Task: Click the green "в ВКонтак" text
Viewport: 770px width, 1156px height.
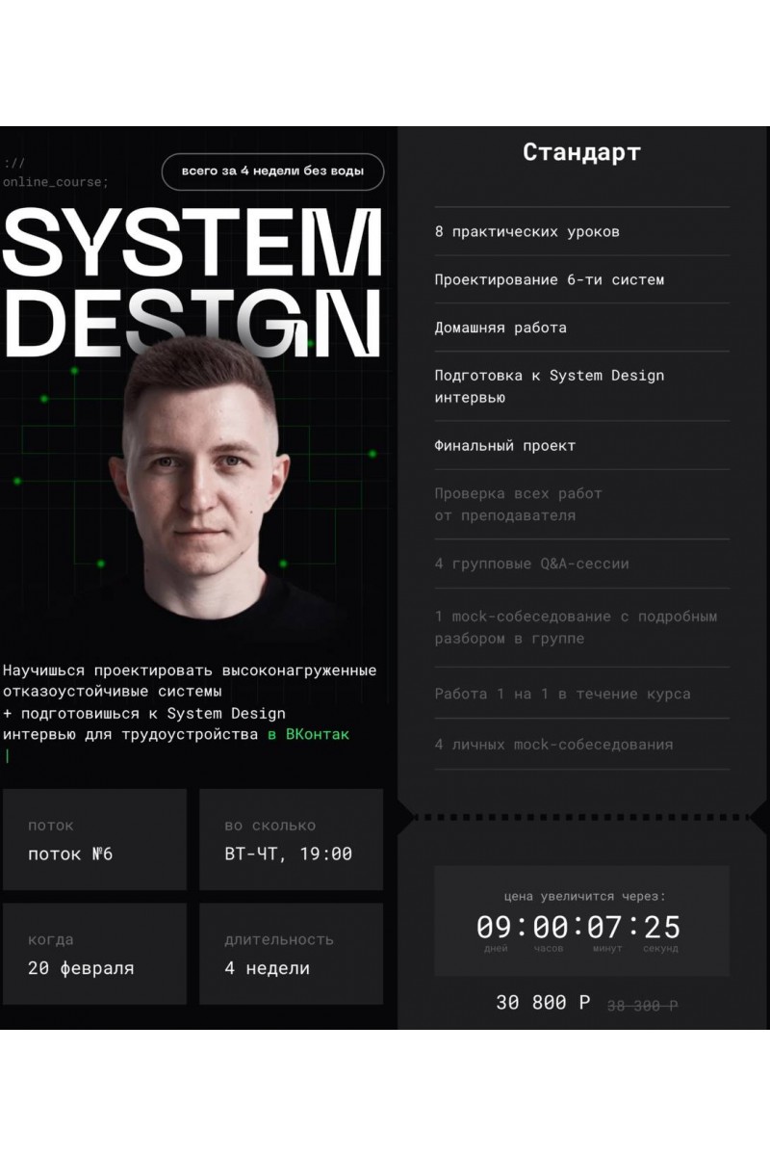Action: [x=308, y=734]
